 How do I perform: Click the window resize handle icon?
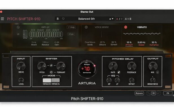pos(173,95)
